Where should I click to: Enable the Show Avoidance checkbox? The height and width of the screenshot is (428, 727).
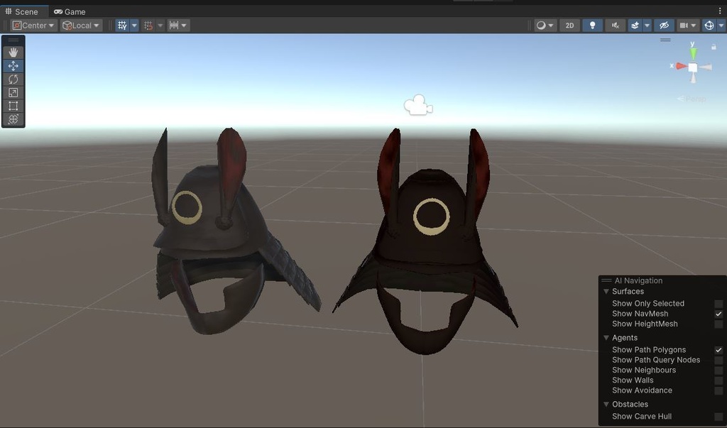718,391
